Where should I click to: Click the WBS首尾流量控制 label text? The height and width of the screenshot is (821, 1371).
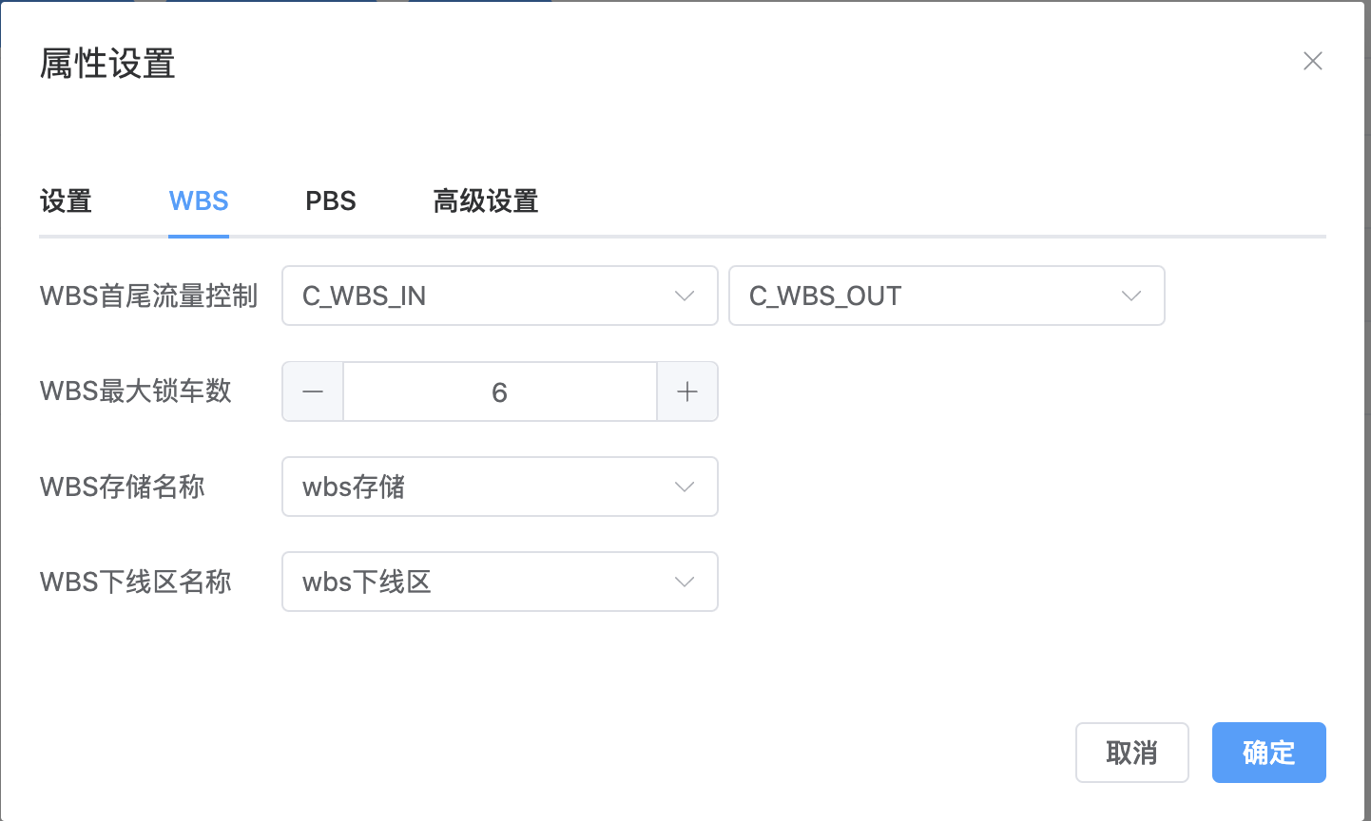[x=149, y=296]
